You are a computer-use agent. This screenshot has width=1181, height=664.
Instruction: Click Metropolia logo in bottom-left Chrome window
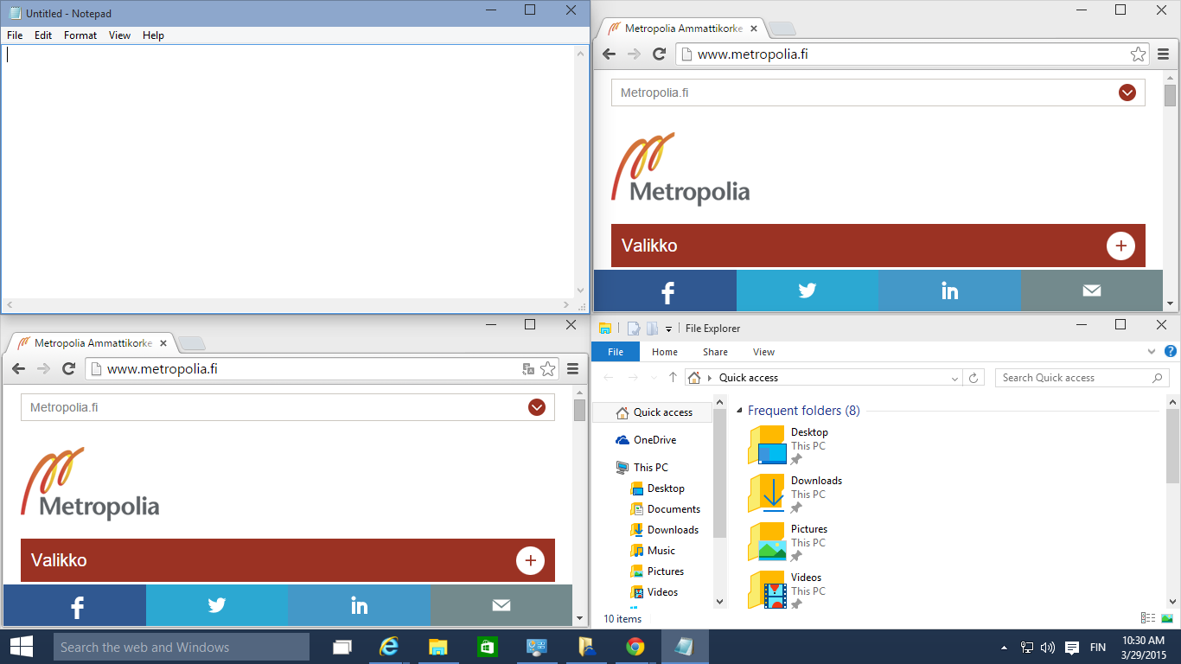90,483
